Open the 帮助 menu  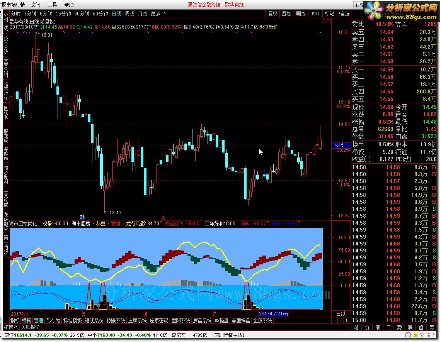pyautogui.click(x=69, y=5)
